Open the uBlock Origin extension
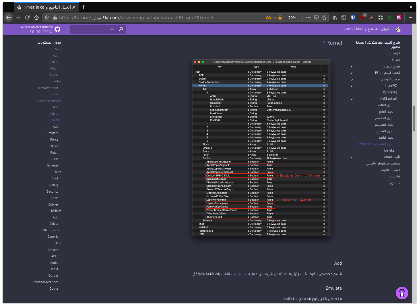Viewport: 419px width, 306px height. pyautogui.click(x=362, y=18)
